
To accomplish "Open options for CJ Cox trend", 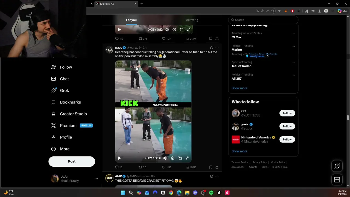I will 293,34.
